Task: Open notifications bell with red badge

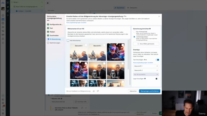Action: pyautogui.click(x=3, y=106)
